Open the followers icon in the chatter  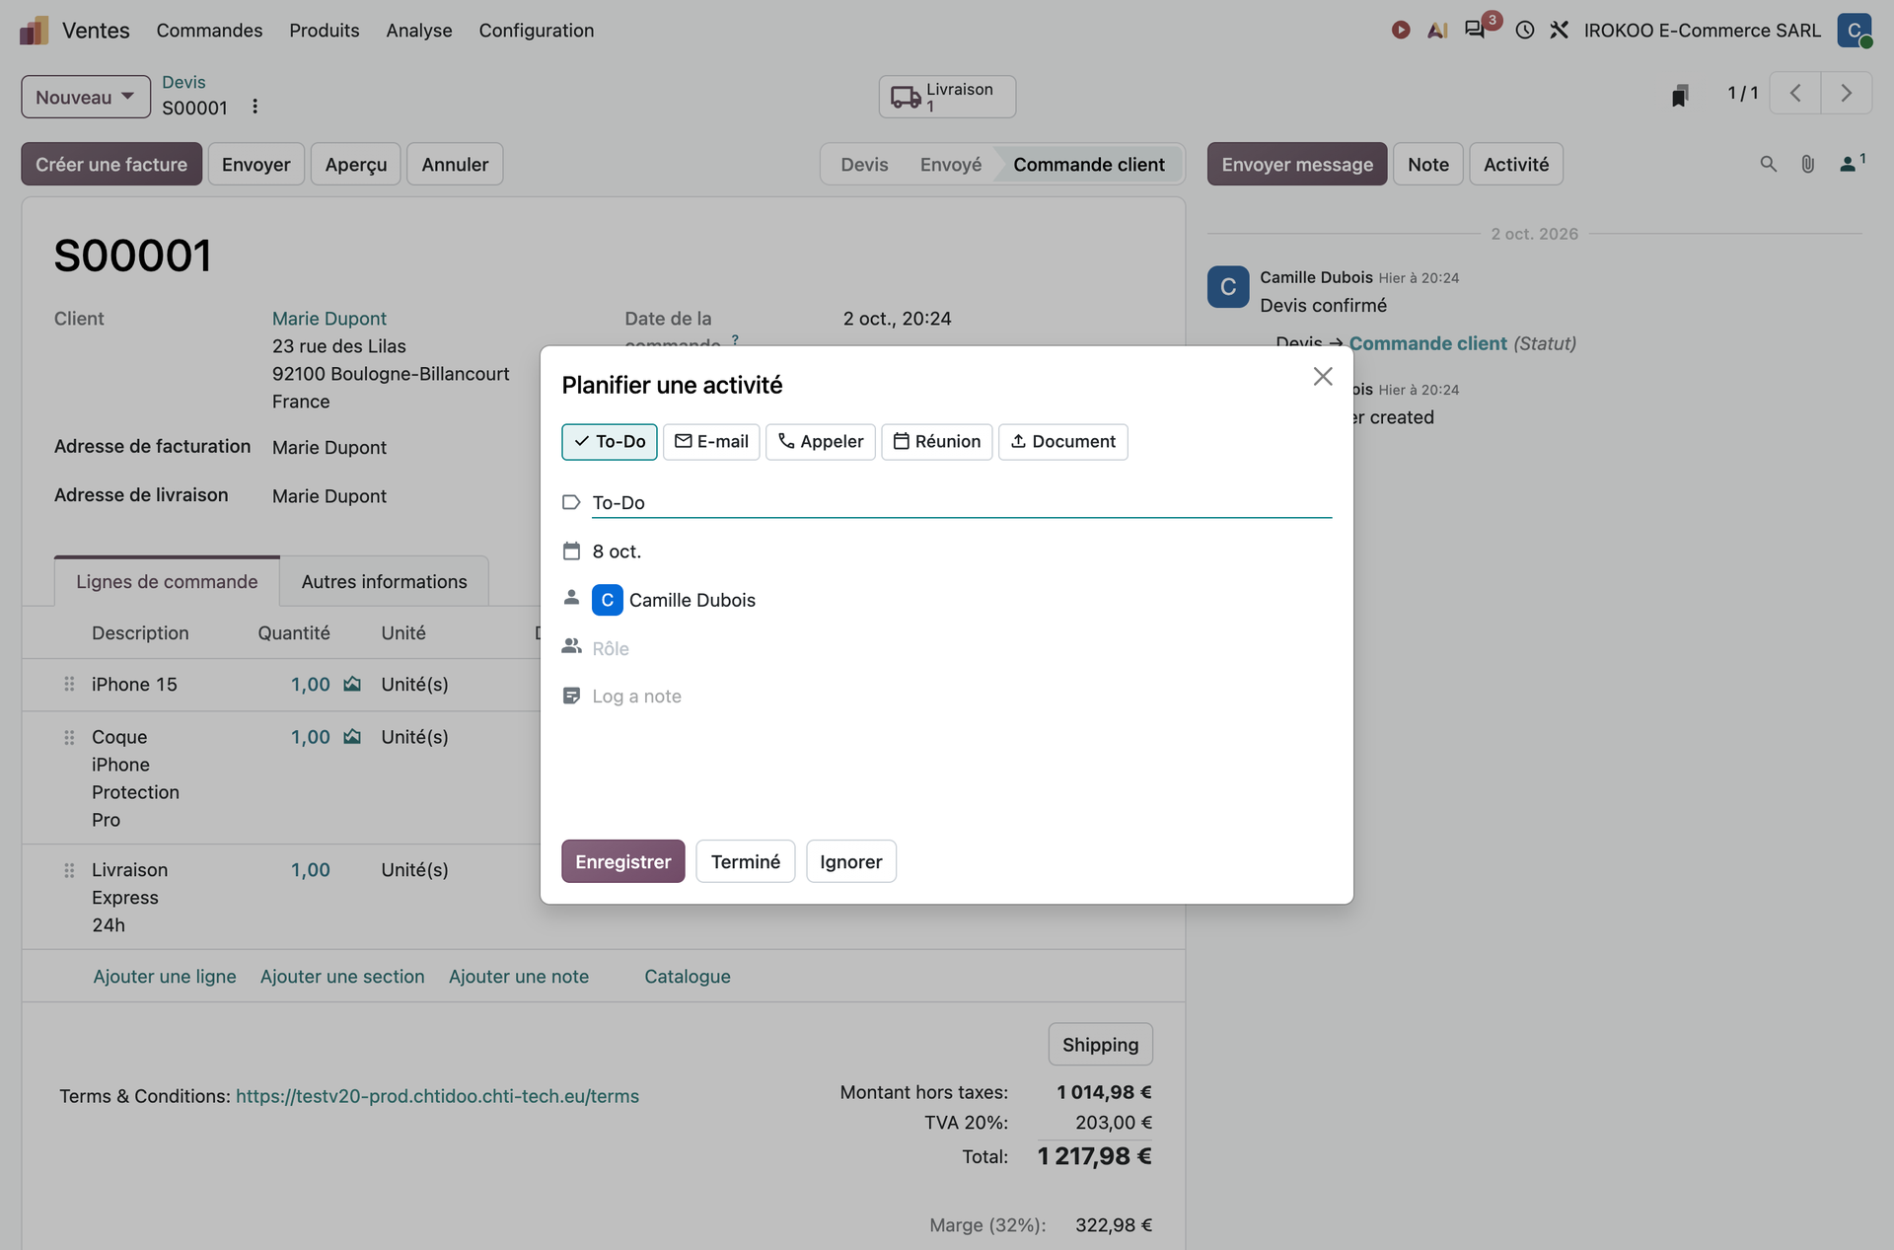1852,163
